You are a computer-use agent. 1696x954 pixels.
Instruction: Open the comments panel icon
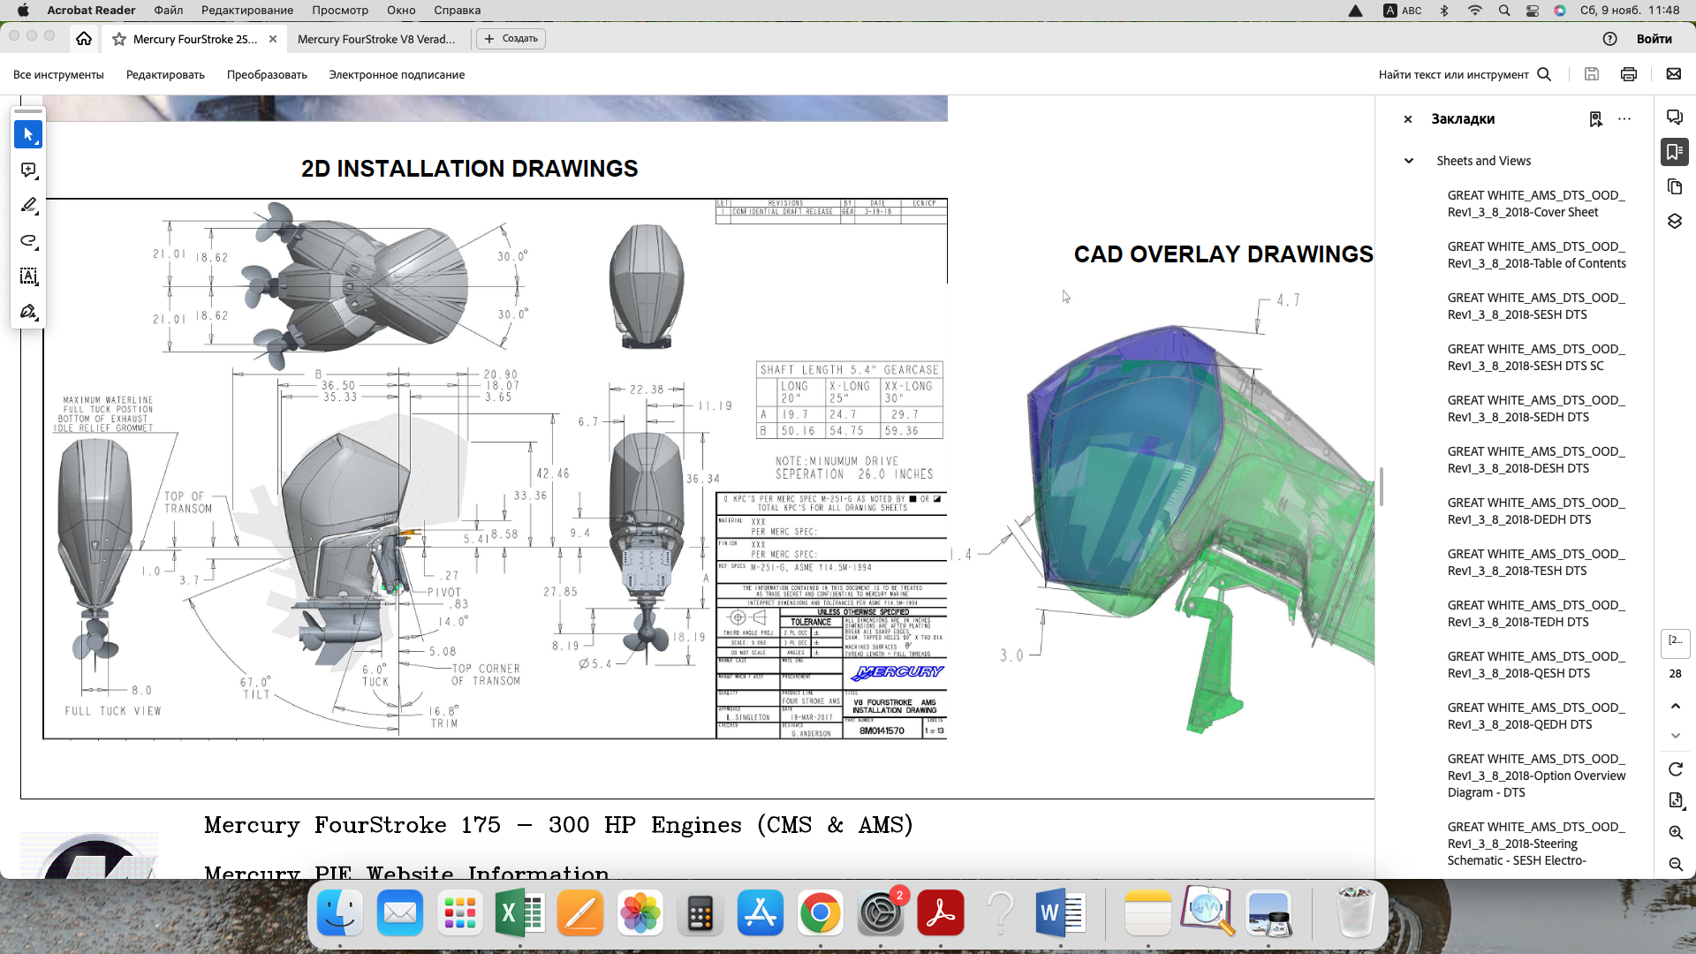pos(1675,117)
